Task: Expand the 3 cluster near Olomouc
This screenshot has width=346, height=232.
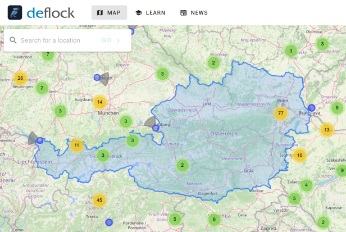Action: pyautogui.click(x=322, y=44)
